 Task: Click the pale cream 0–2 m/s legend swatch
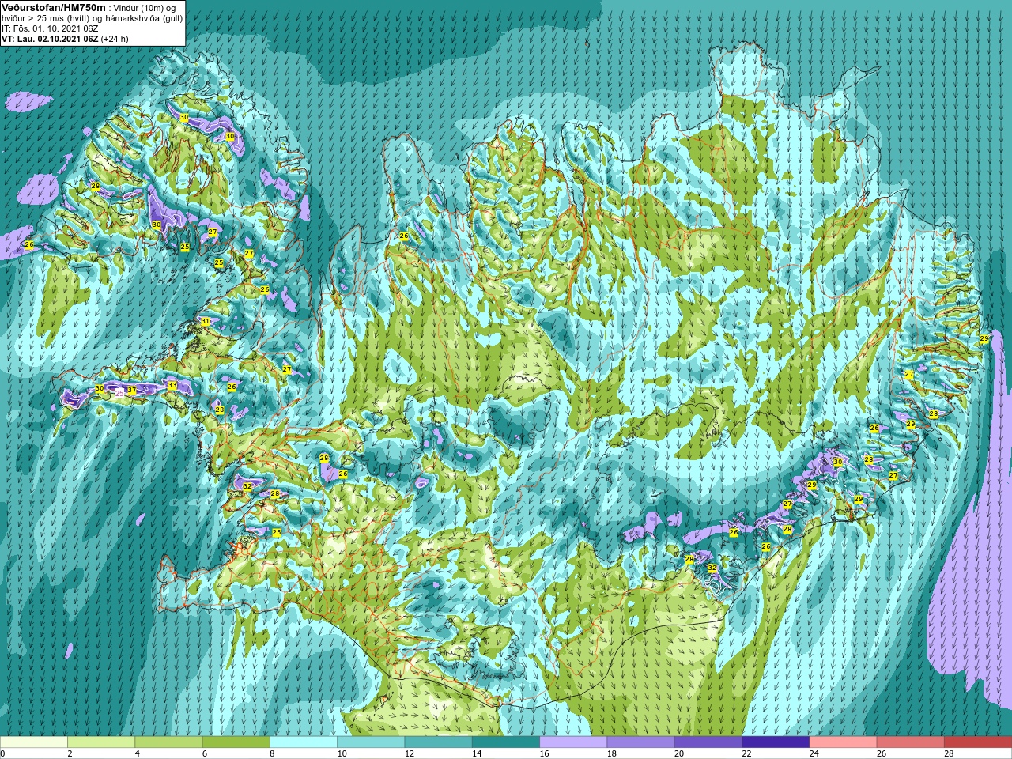34,742
